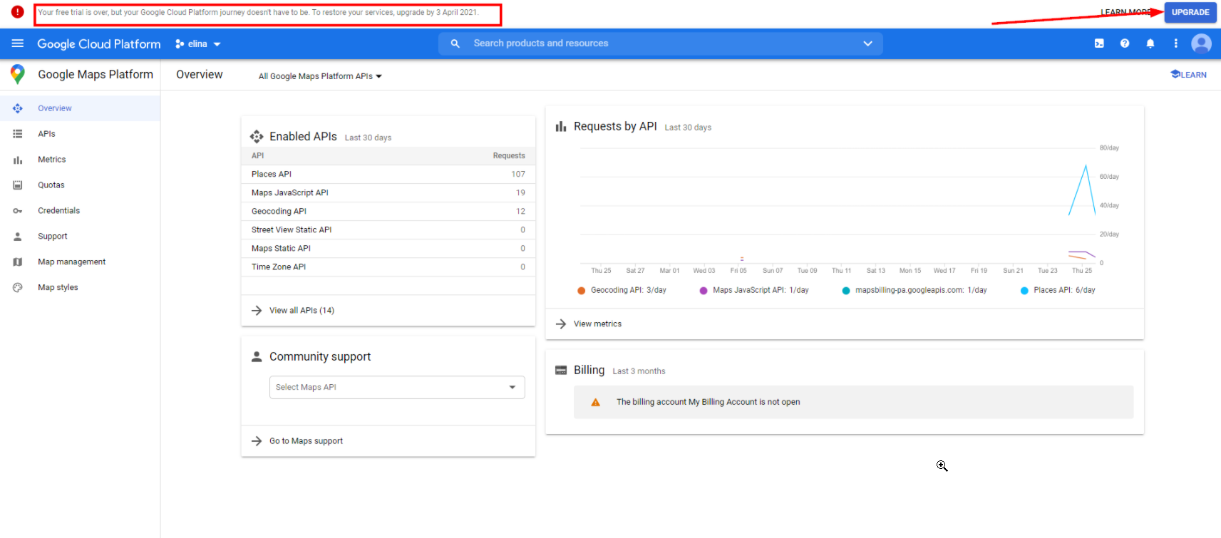The height and width of the screenshot is (538, 1221).
Task: Toggle the Maps JavaScript API purple legend dot
Action: pos(704,291)
